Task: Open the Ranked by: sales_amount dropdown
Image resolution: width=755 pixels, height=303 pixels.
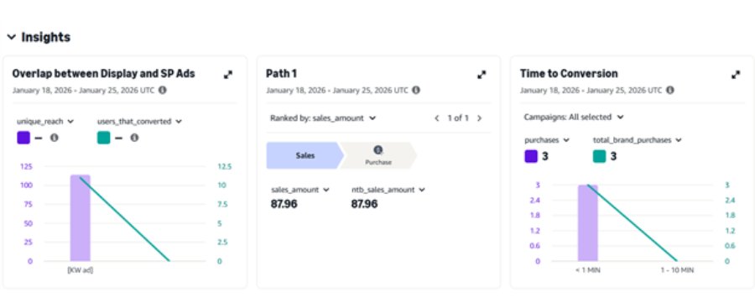Action: tap(323, 118)
